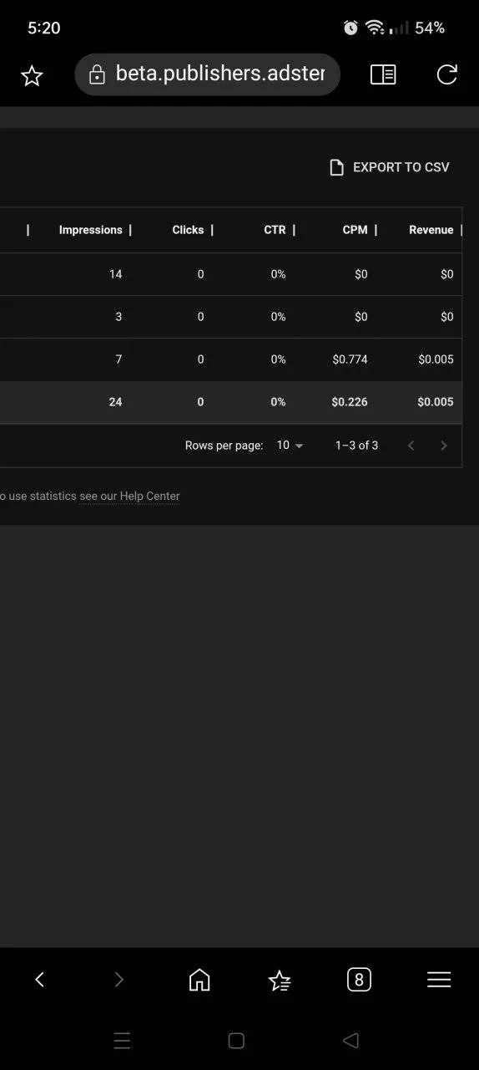This screenshot has height=1070, width=479.
Task: Sort by CPM column header
Action: tap(355, 230)
